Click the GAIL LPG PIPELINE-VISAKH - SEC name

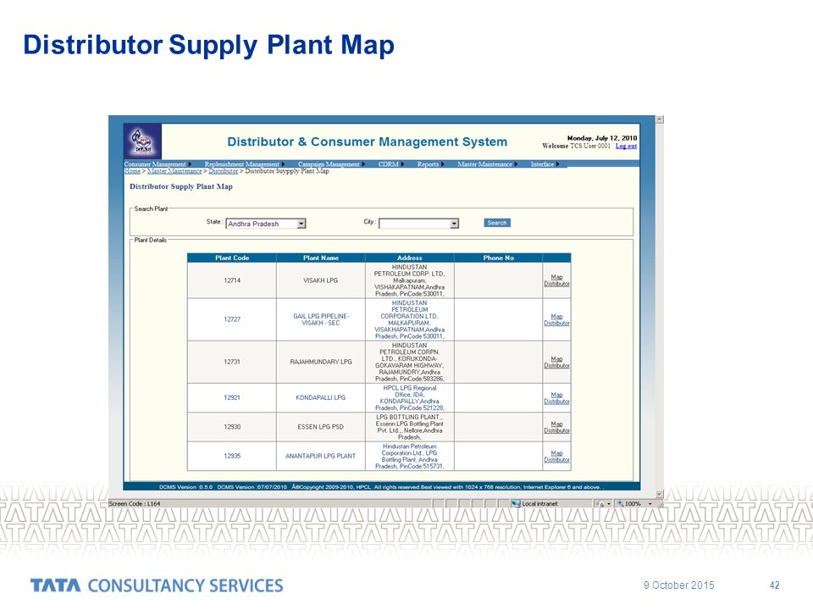click(320, 319)
